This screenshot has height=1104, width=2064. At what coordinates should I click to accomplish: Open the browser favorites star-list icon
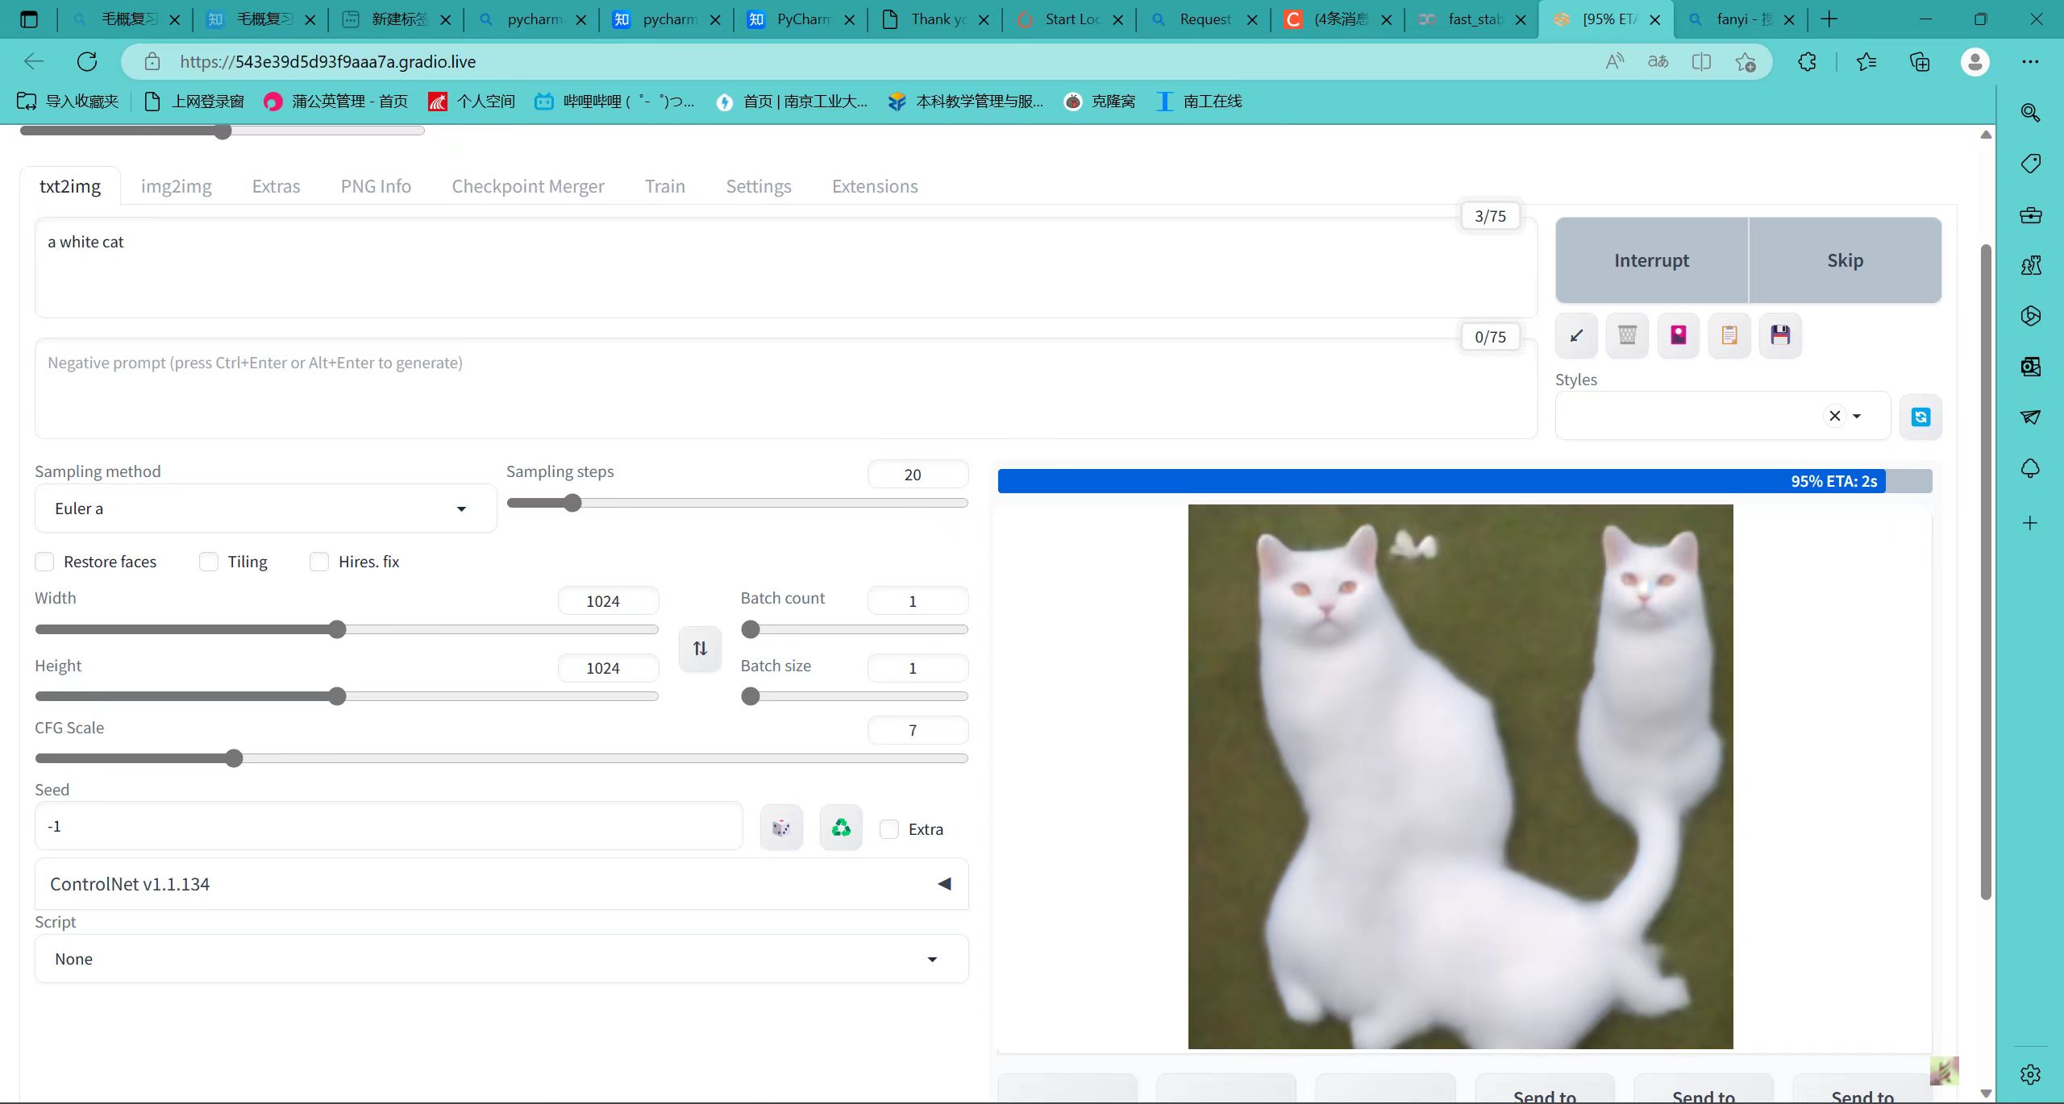point(1866,62)
